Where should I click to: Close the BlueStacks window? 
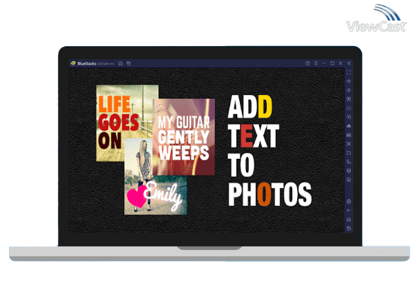[x=341, y=63]
